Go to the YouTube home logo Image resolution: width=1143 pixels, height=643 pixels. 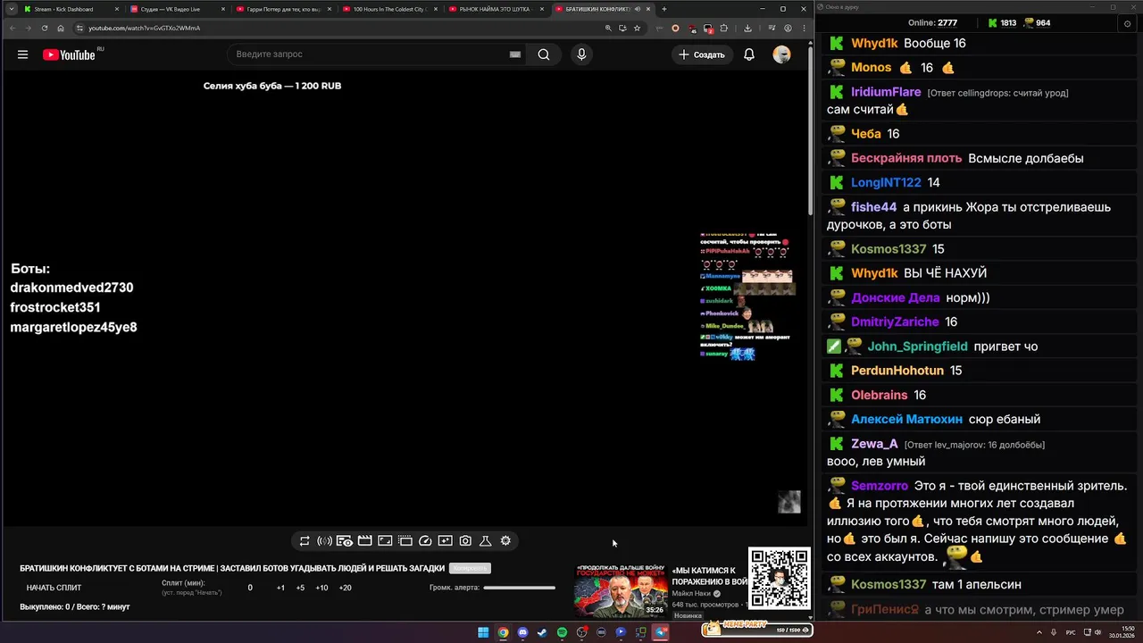[x=69, y=54]
